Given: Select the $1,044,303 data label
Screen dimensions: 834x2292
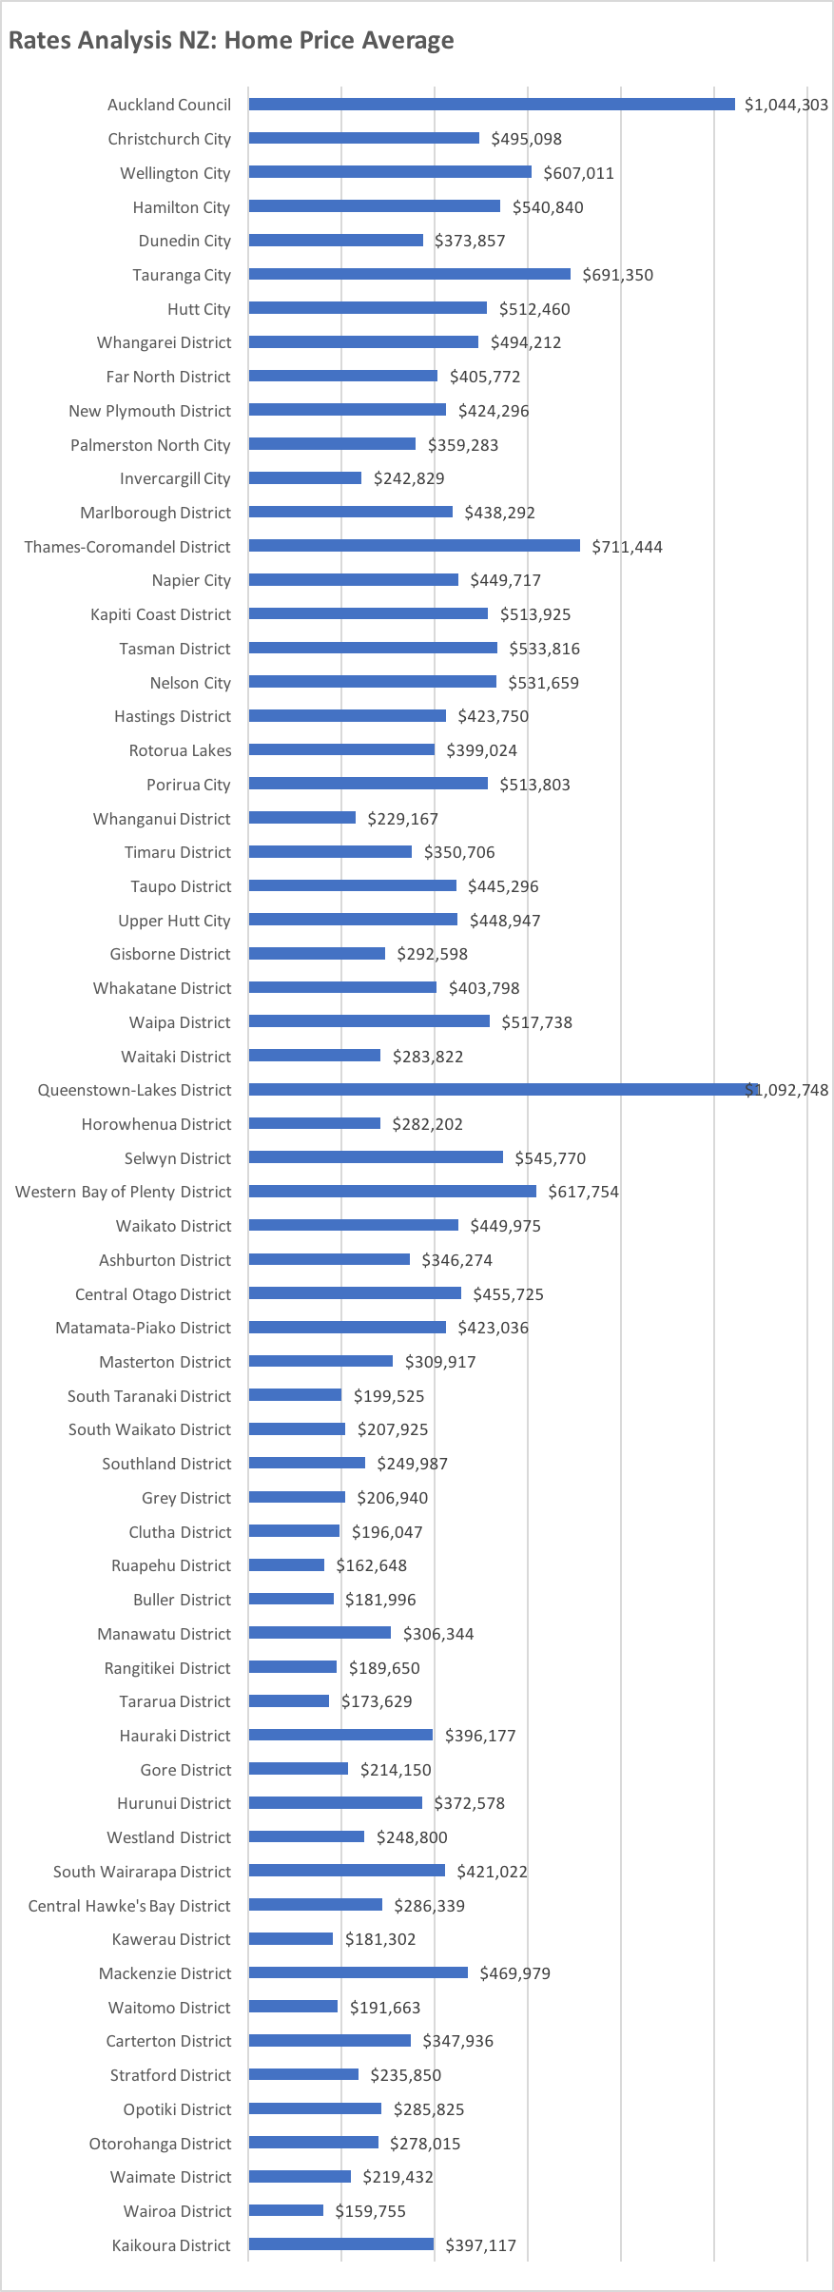Looking at the screenshot, I should click(x=786, y=105).
